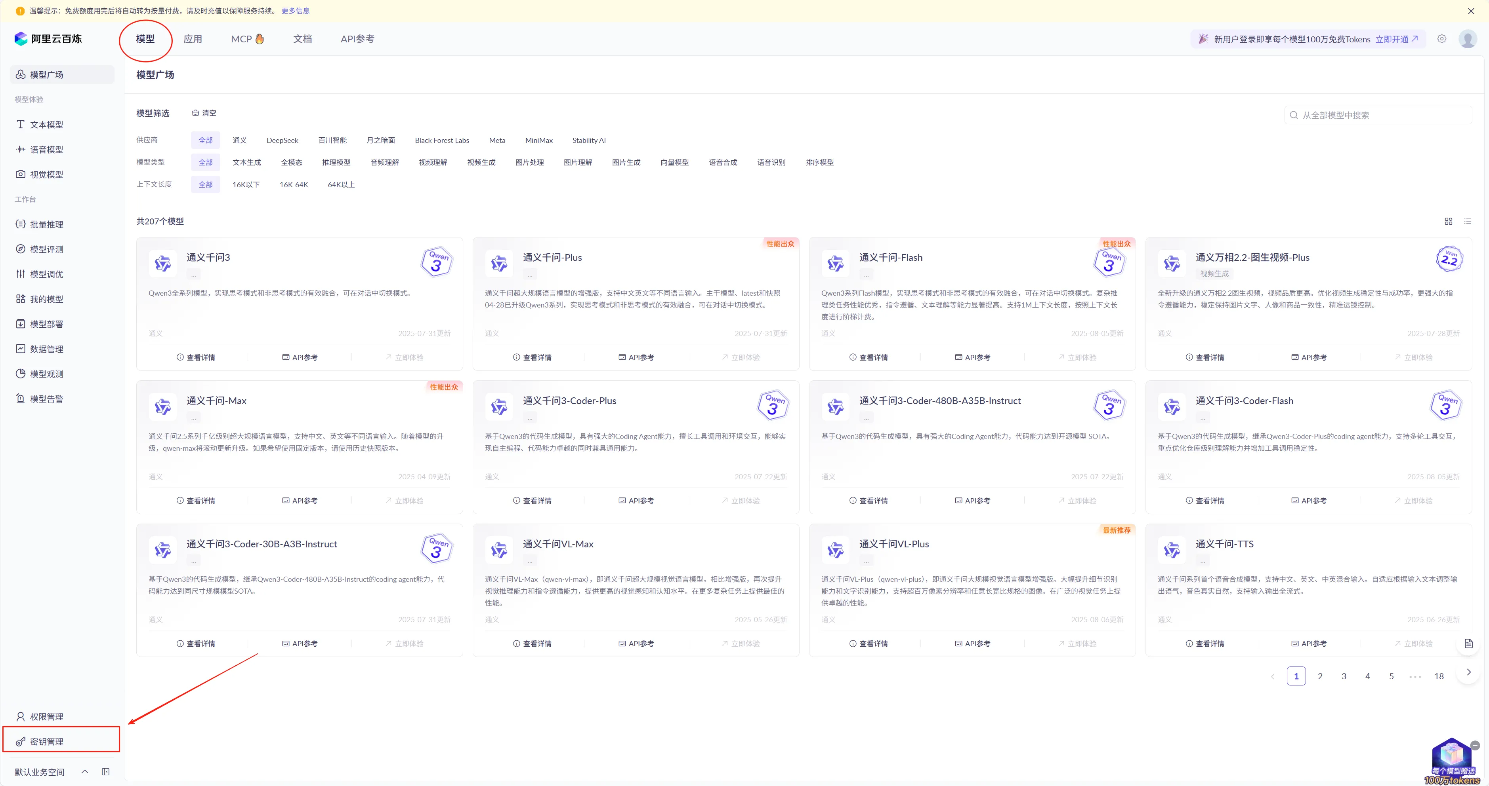1489x786 pixels.
Task: Collapse sidebar using panel icon
Action: [x=106, y=772]
